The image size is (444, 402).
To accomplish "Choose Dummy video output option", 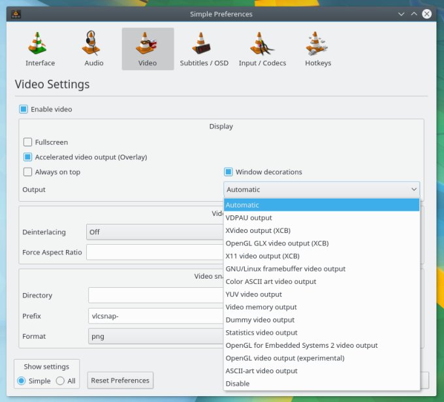I will (x=321, y=320).
